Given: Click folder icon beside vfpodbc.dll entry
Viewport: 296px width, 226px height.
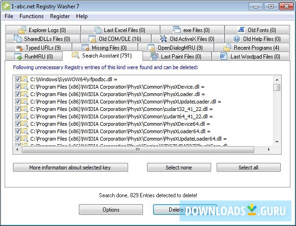Looking at the screenshot, I should 25,79.
